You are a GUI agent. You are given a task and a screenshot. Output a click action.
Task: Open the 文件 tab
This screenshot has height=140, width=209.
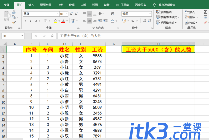coord(6,5)
